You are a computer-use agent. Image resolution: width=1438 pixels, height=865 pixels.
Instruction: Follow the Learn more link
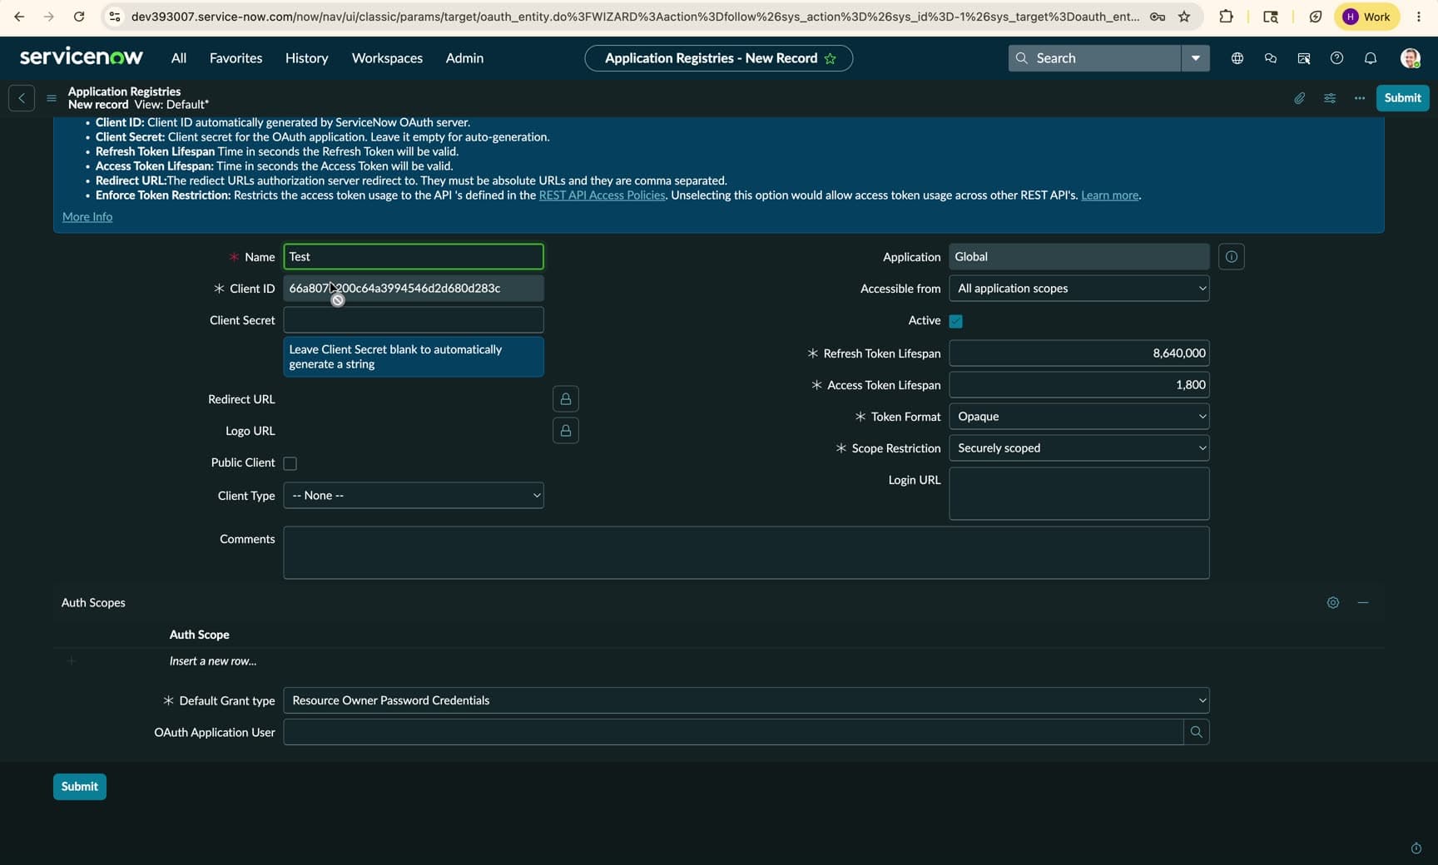point(1109,195)
